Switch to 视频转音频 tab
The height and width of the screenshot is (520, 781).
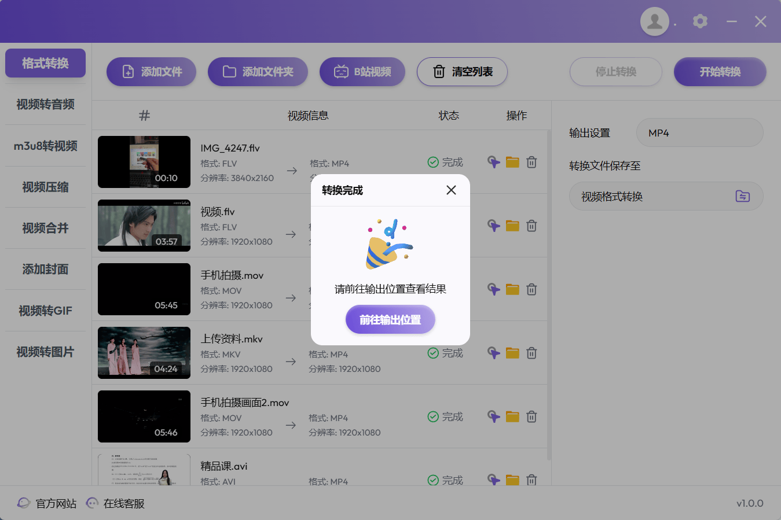click(45, 105)
